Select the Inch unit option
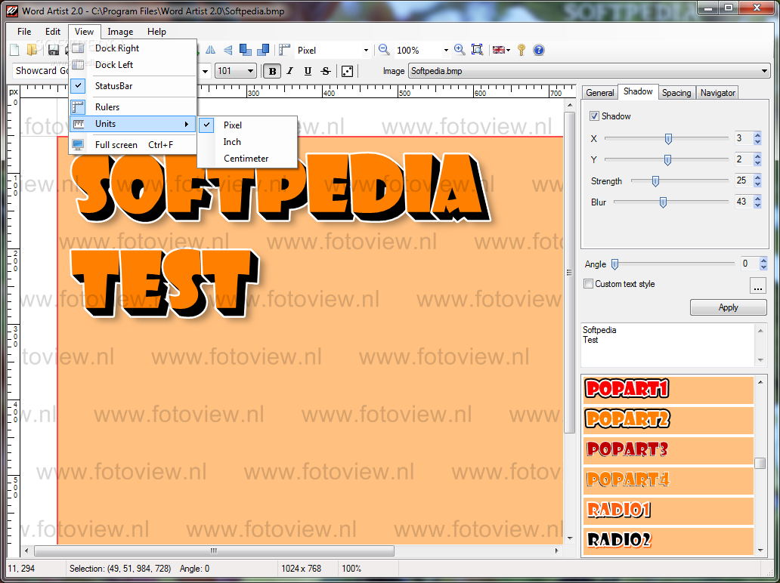 point(247,142)
